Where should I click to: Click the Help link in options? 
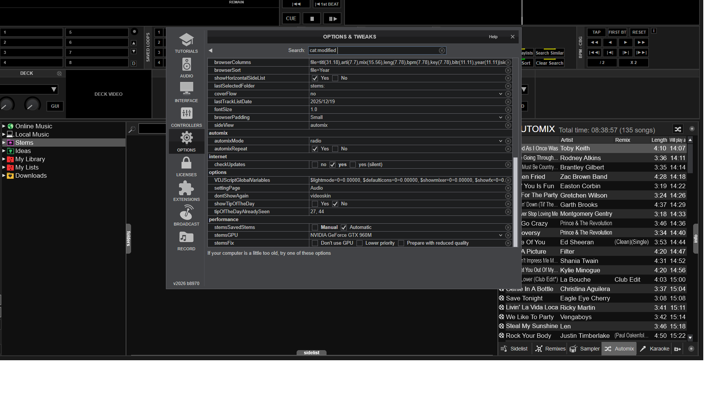pyautogui.click(x=493, y=37)
